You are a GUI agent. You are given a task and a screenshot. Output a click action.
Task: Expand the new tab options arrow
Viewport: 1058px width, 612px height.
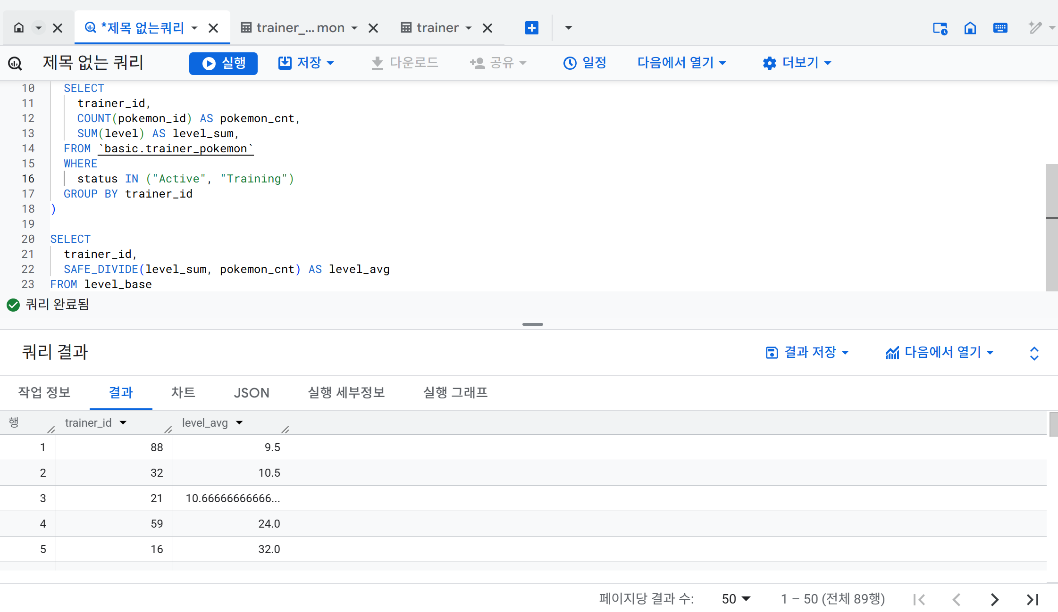569,28
